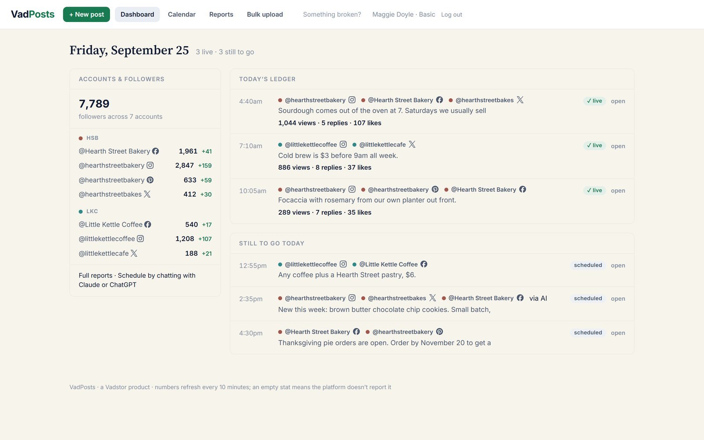Viewport: 704px width, 440px height.
Task: Open the Calendar tab
Action: [x=182, y=15]
